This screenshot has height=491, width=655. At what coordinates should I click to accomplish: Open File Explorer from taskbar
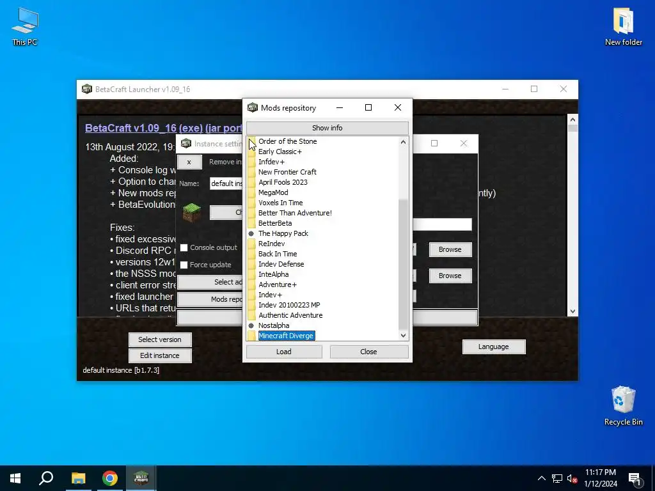[78, 478]
